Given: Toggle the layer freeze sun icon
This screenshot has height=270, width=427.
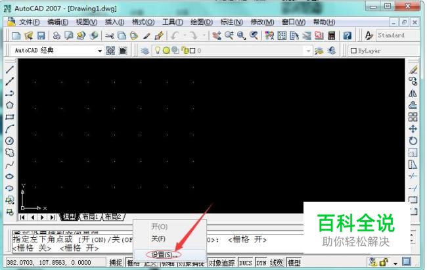Looking at the screenshot, I should point(166,51).
